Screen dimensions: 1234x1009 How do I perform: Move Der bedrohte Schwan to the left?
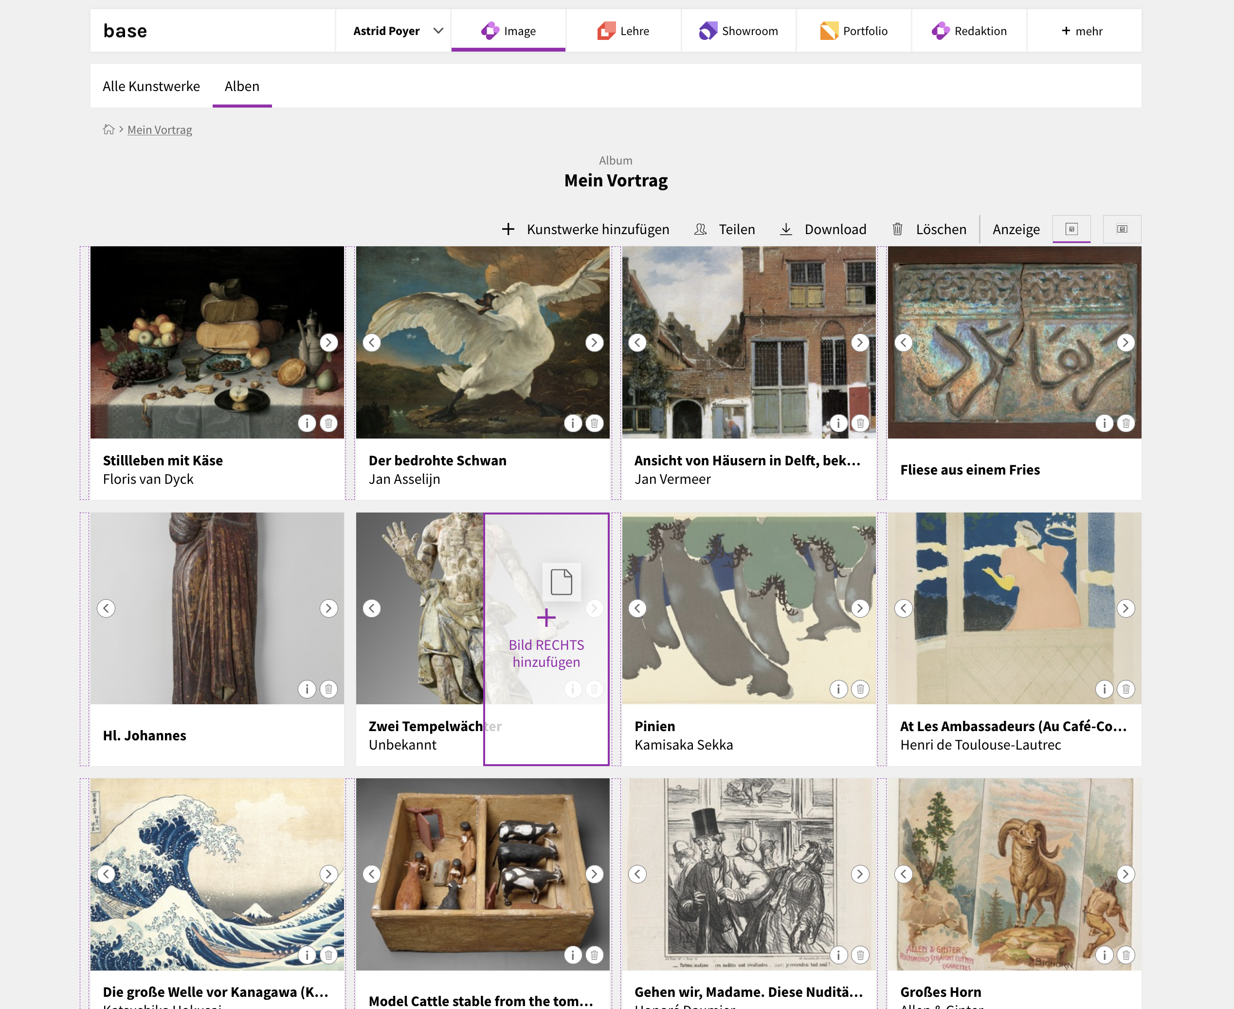click(x=372, y=342)
